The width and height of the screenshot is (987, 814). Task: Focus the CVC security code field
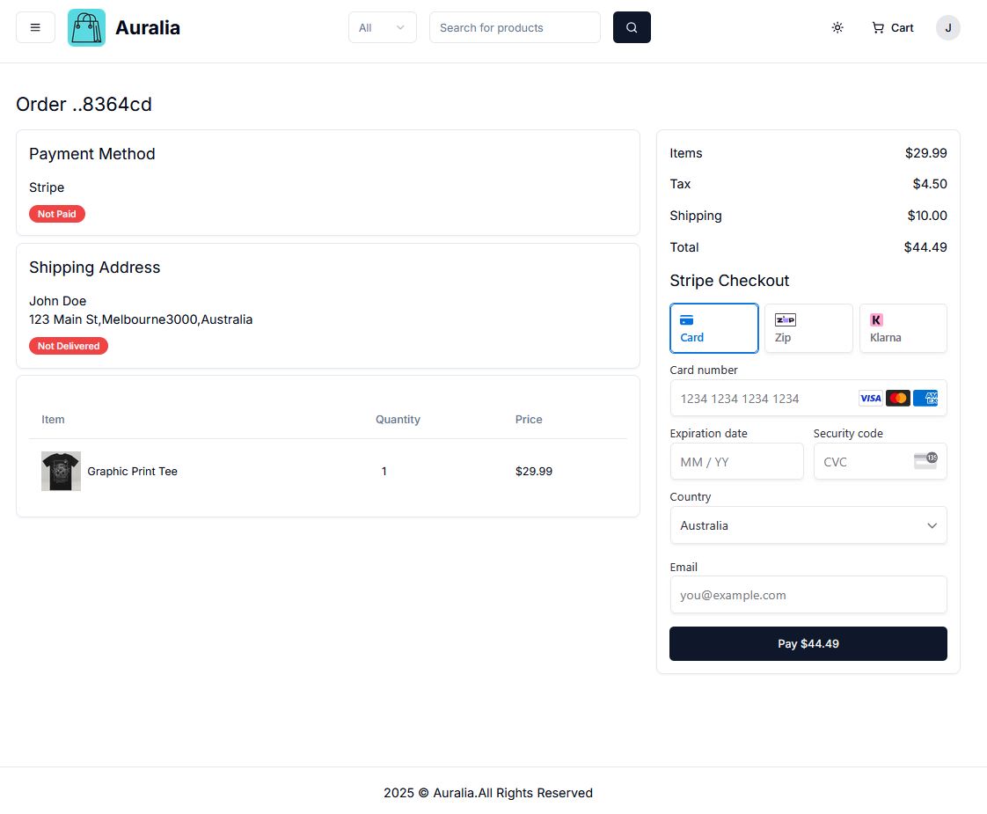[x=880, y=461]
